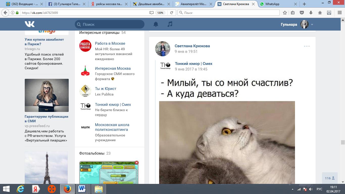Open Windows Start button

tap(6, 189)
